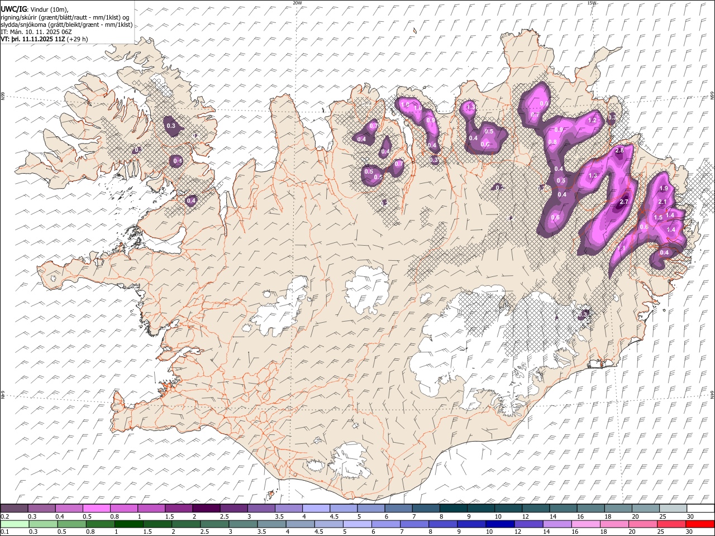Click the 0.8 value on the map
This screenshot has height=536, width=715.
point(552,142)
